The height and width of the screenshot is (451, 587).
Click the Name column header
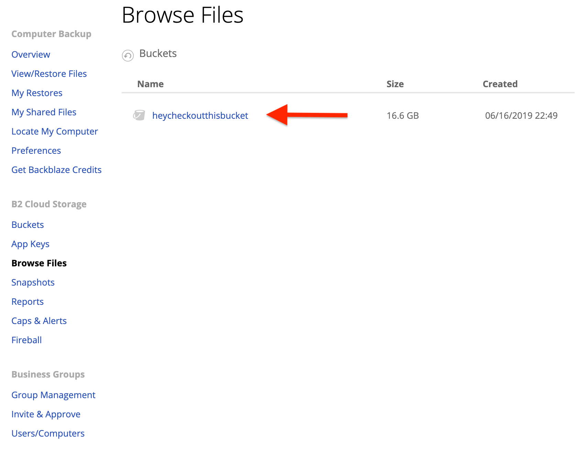[x=150, y=84]
